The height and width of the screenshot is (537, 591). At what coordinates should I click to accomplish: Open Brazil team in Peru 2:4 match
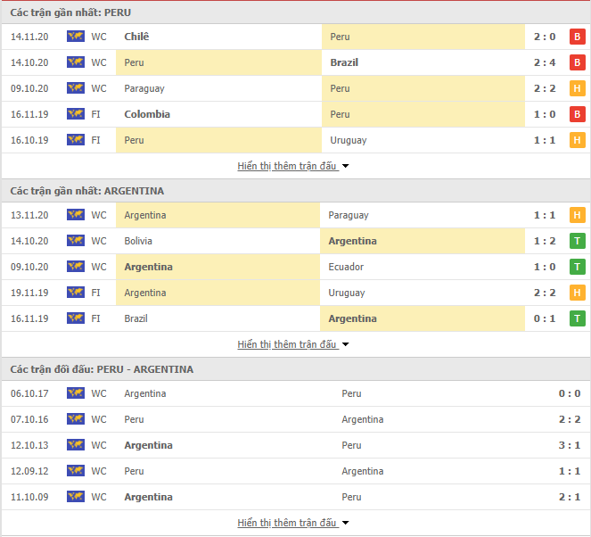344,62
